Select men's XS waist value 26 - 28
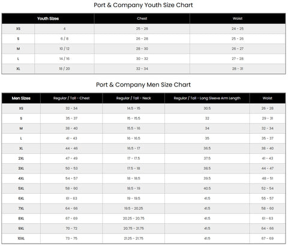The image size is (288, 246). [268, 108]
